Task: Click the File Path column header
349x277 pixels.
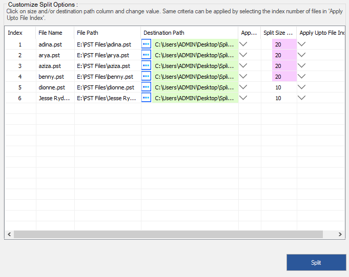Action: pos(108,33)
